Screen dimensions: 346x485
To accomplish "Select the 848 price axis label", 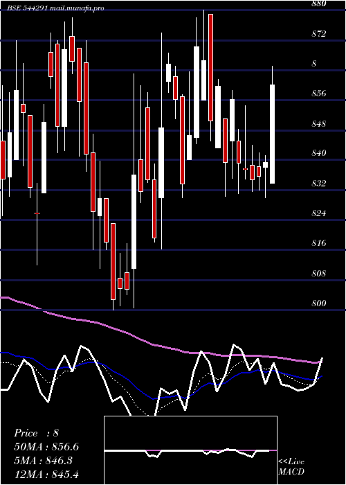I will coord(318,124).
